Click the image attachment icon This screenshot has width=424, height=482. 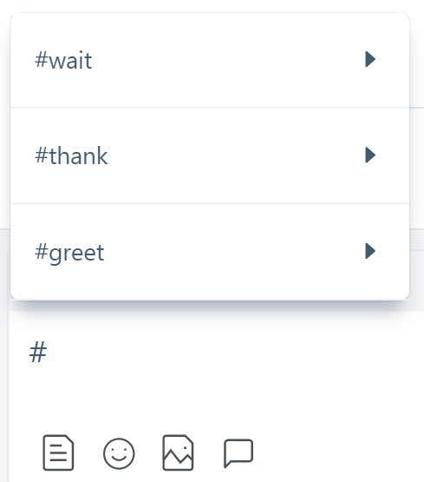[x=178, y=452]
